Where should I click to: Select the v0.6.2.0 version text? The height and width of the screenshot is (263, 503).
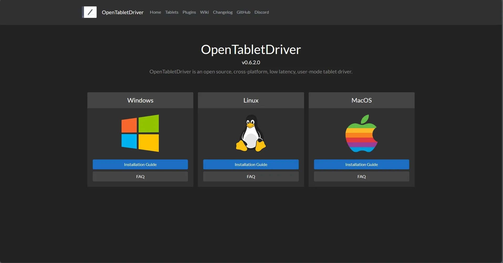(251, 62)
